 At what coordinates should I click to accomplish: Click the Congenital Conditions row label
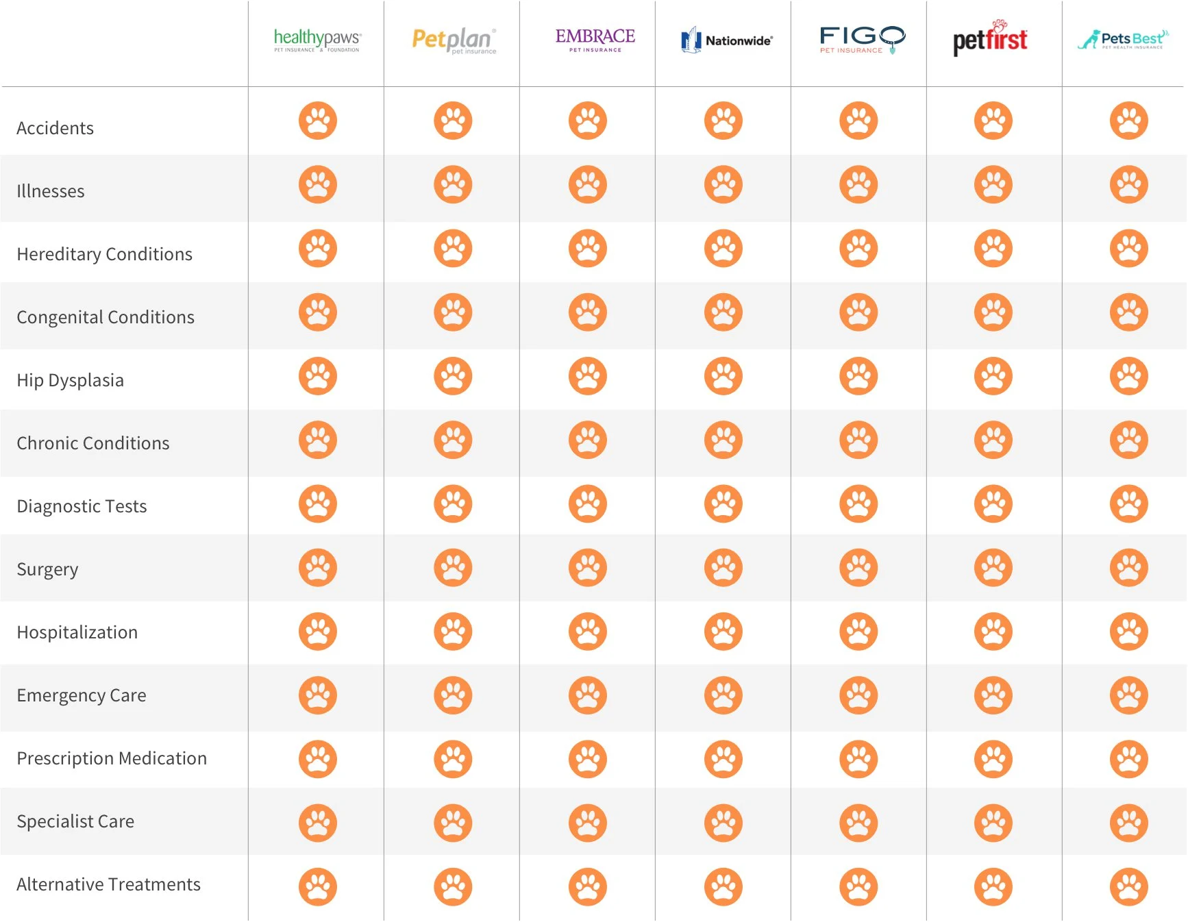[106, 317]
